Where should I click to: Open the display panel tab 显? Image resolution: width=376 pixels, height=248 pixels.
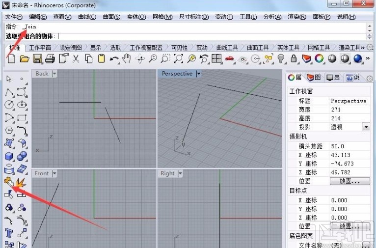333,78
